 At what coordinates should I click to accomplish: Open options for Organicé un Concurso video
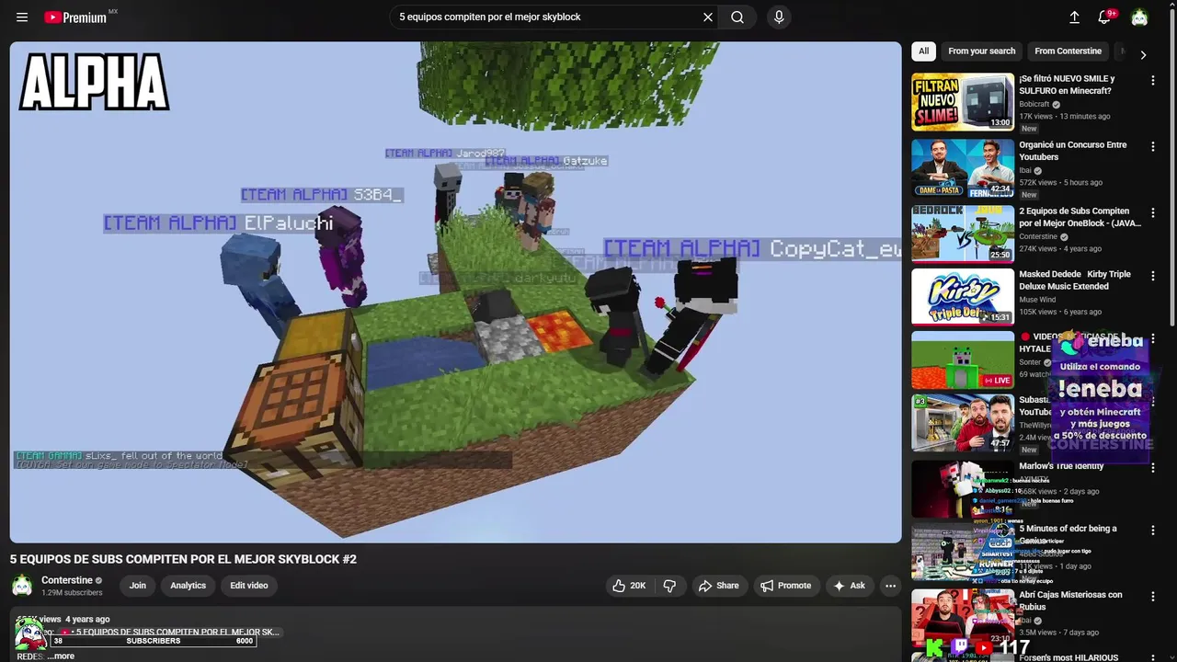(1153, 147)
